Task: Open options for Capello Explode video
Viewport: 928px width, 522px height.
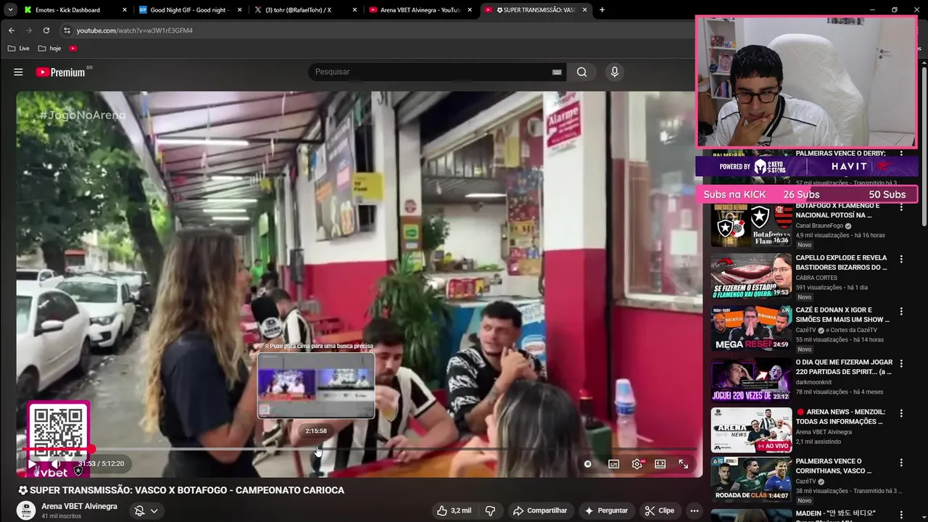Action: click(x=901, y=259)
